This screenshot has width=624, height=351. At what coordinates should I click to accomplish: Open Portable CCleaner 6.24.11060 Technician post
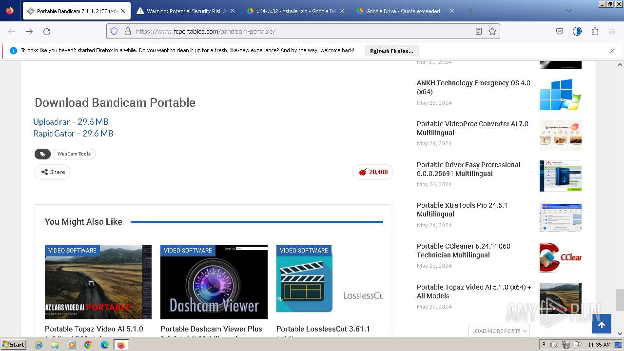pyautogui.click(x=464, y=251)
